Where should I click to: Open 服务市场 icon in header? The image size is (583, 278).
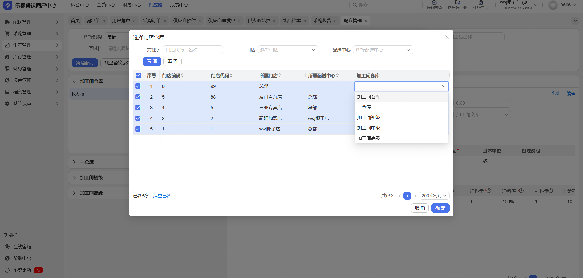click(x=434, y=2)
